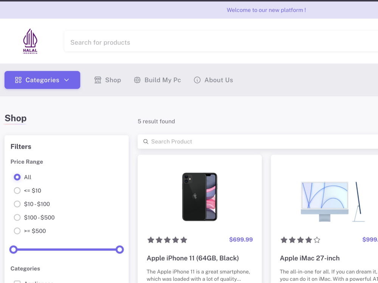
Task: Focus the Search for products field
Action: click(x=221, y=41)
